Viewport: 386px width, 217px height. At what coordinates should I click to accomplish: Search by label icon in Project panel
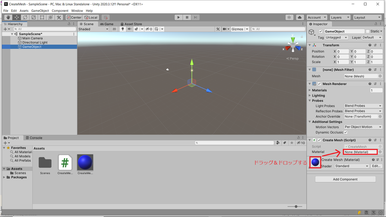coord(285,143)
